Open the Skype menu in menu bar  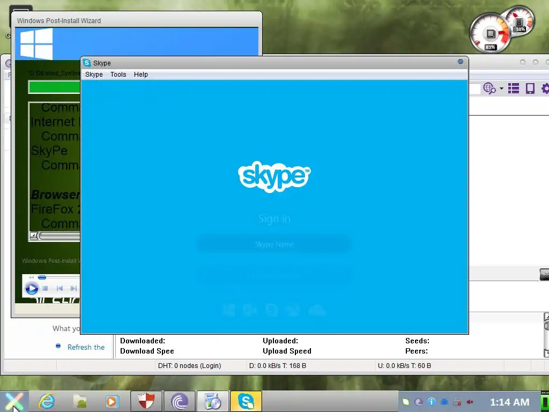point(94,74)
